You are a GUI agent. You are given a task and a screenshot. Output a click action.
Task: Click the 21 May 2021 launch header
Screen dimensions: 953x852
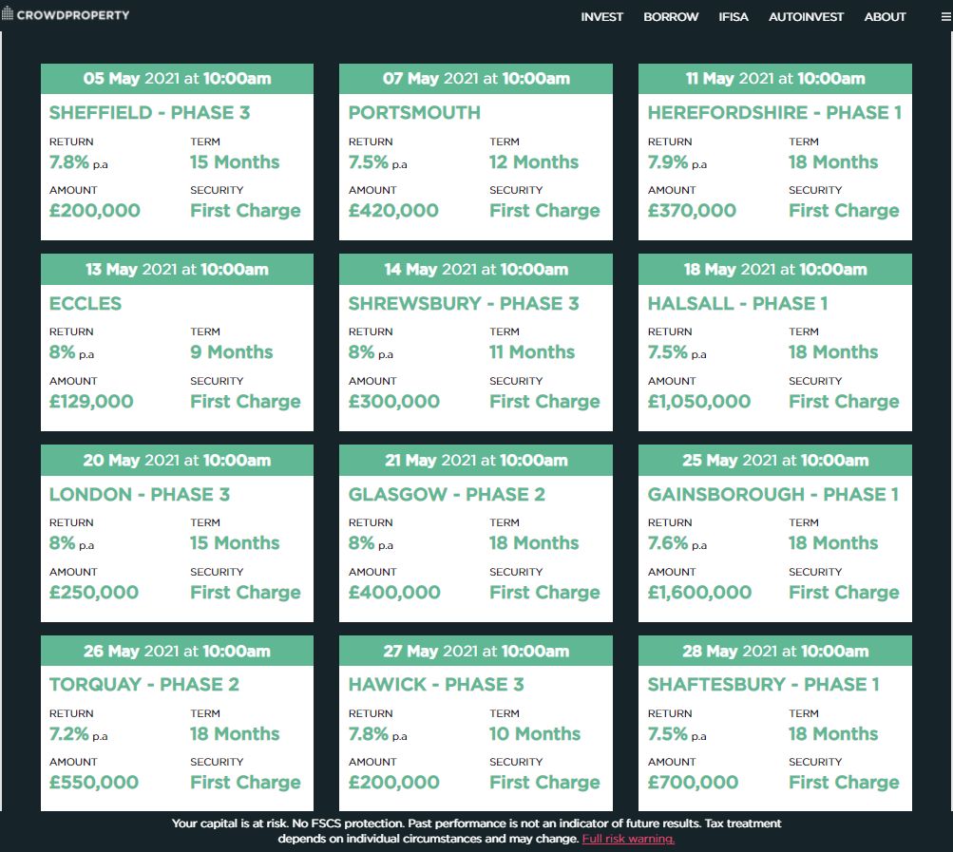(x=476, y=460)
